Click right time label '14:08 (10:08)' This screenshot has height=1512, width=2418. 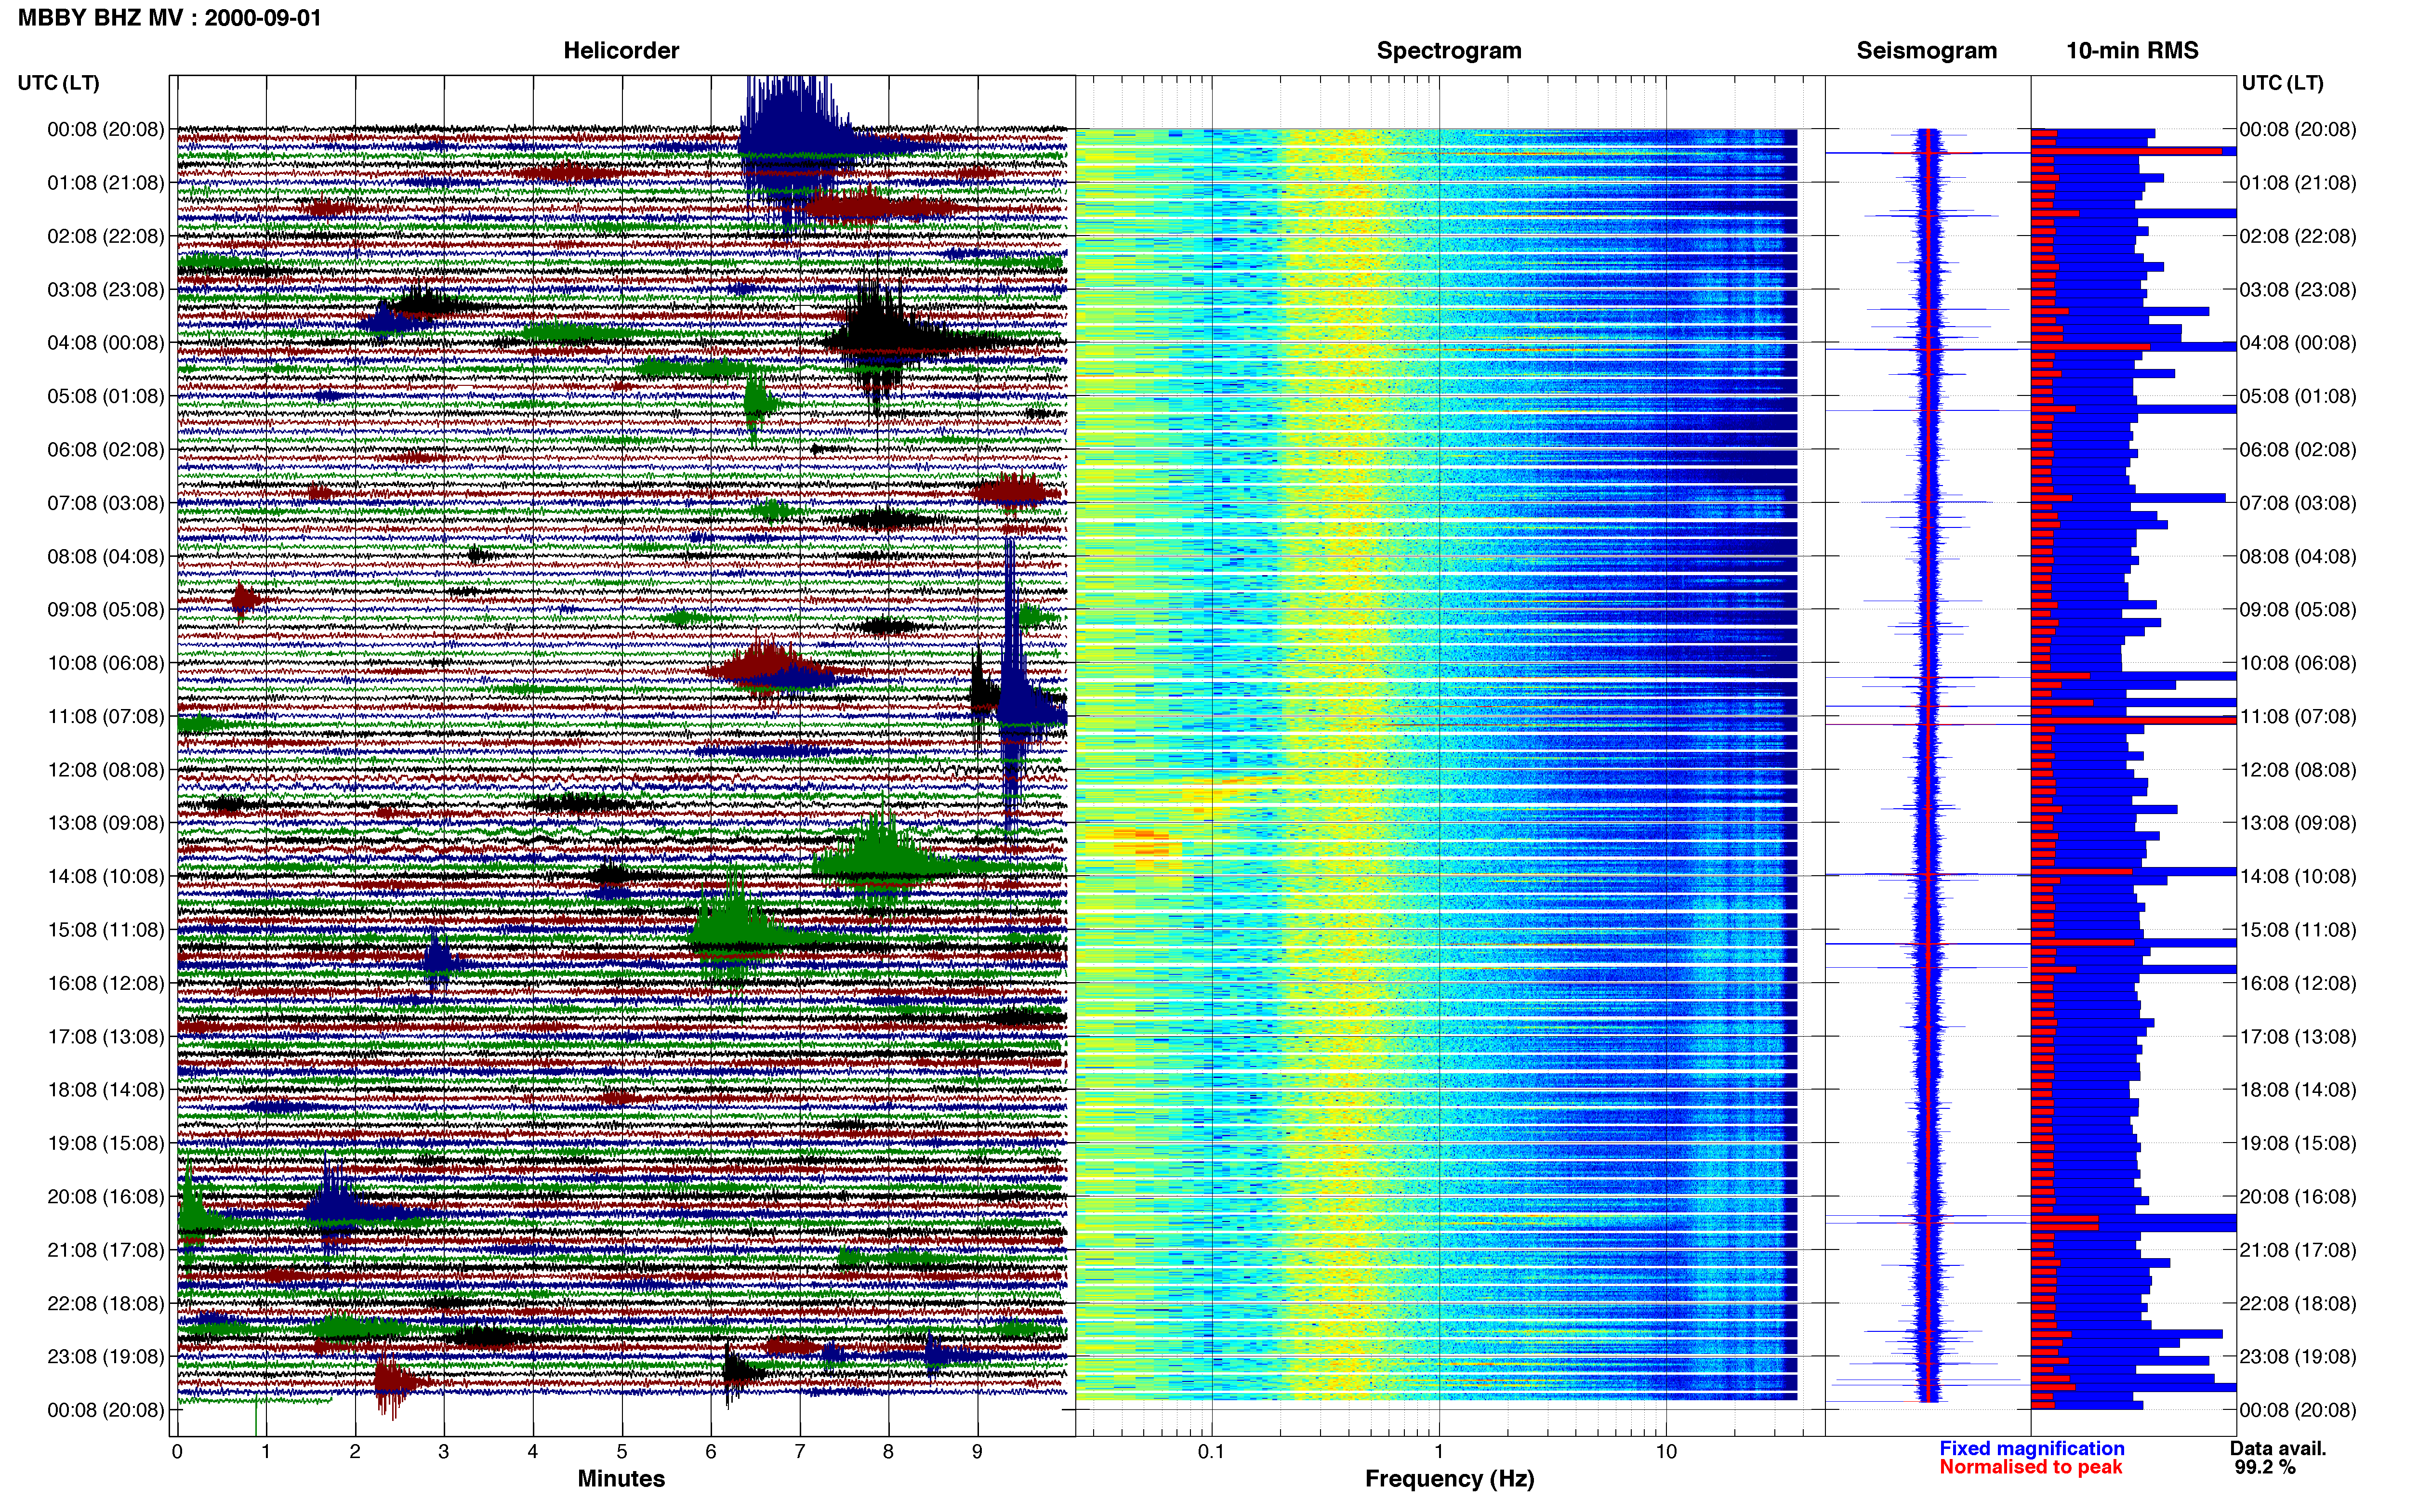(x=2297, y=876)
